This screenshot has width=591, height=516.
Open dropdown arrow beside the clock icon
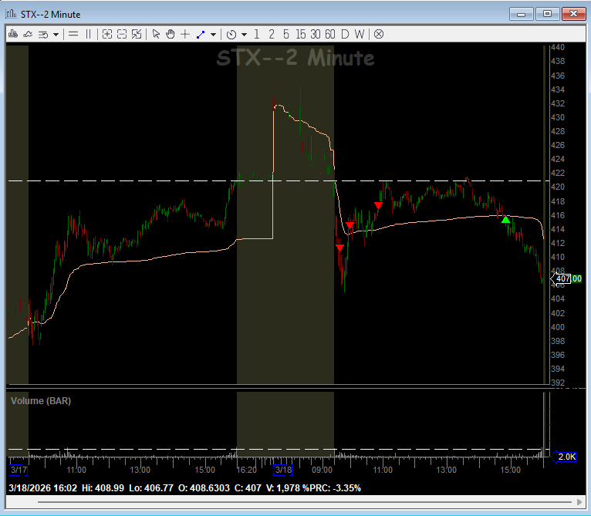coord(245,35)
